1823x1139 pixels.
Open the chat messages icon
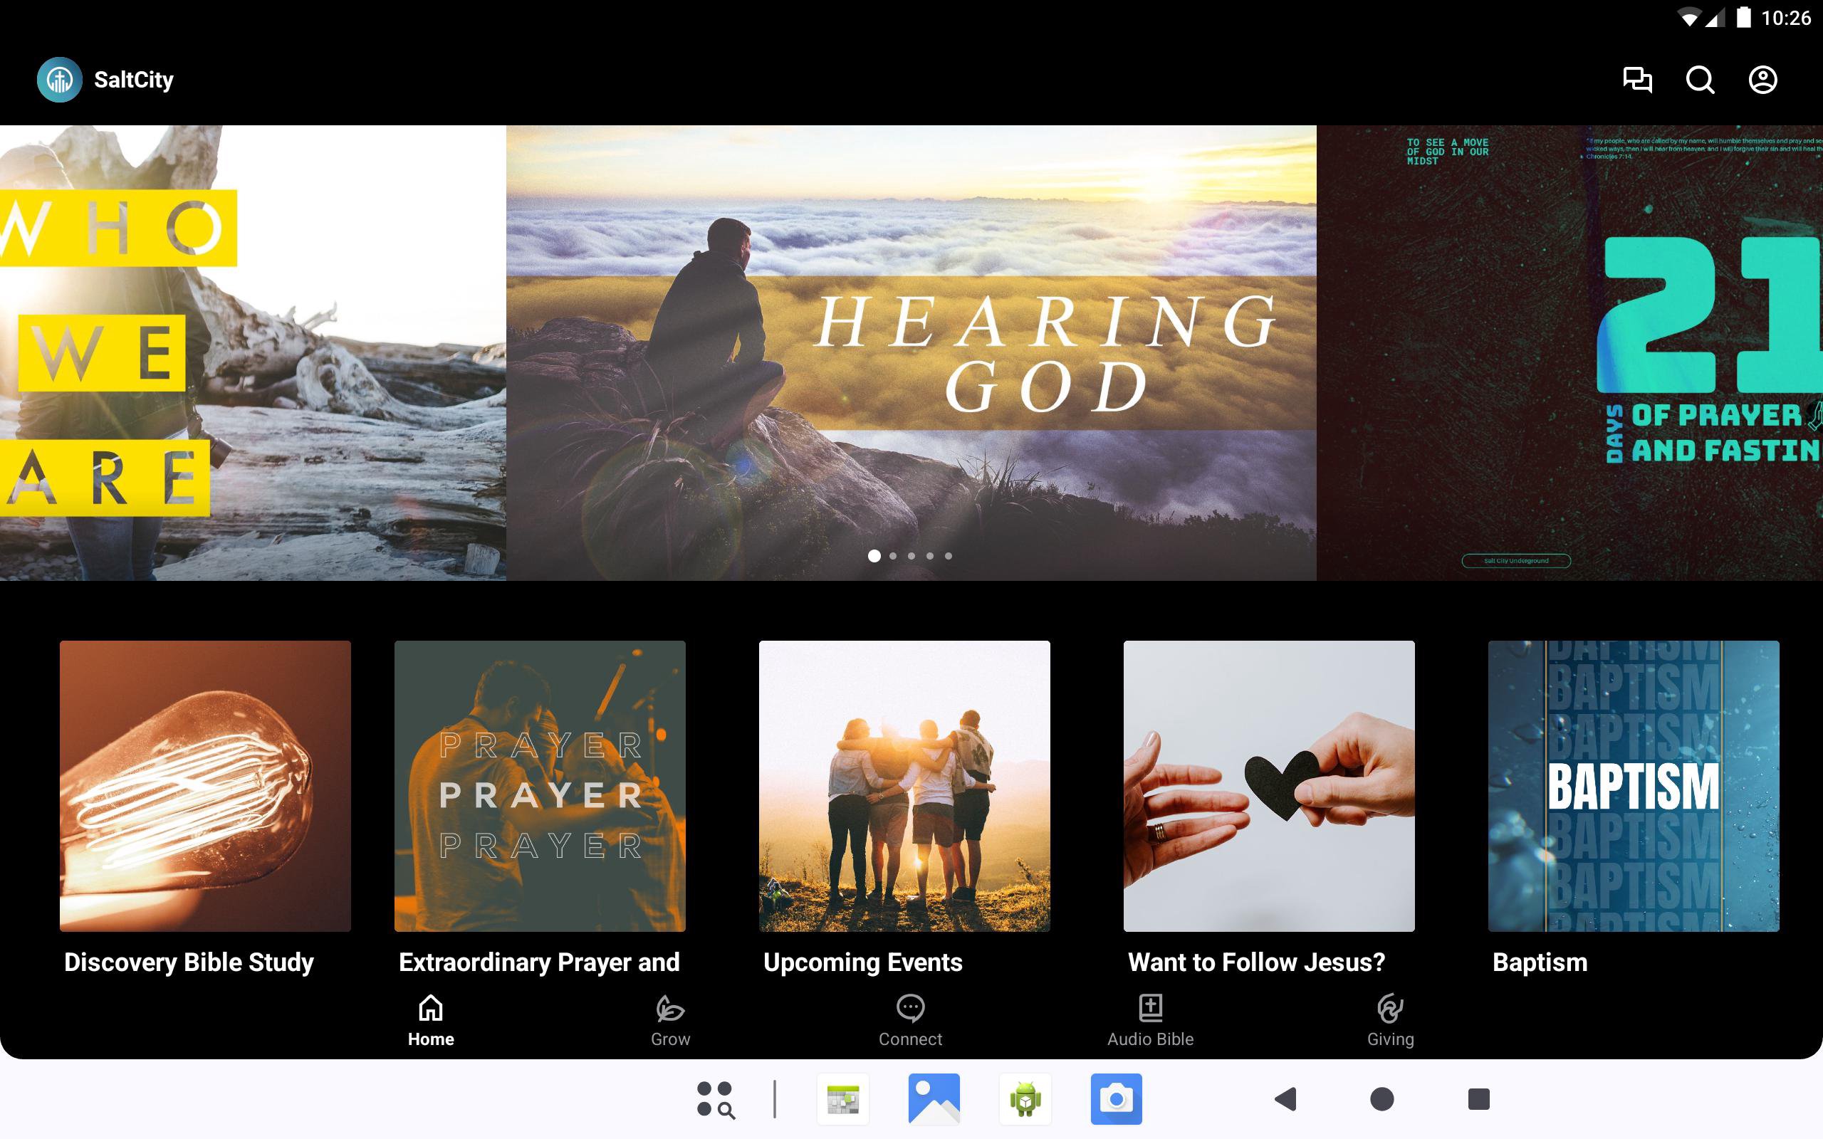(1637, 80)
